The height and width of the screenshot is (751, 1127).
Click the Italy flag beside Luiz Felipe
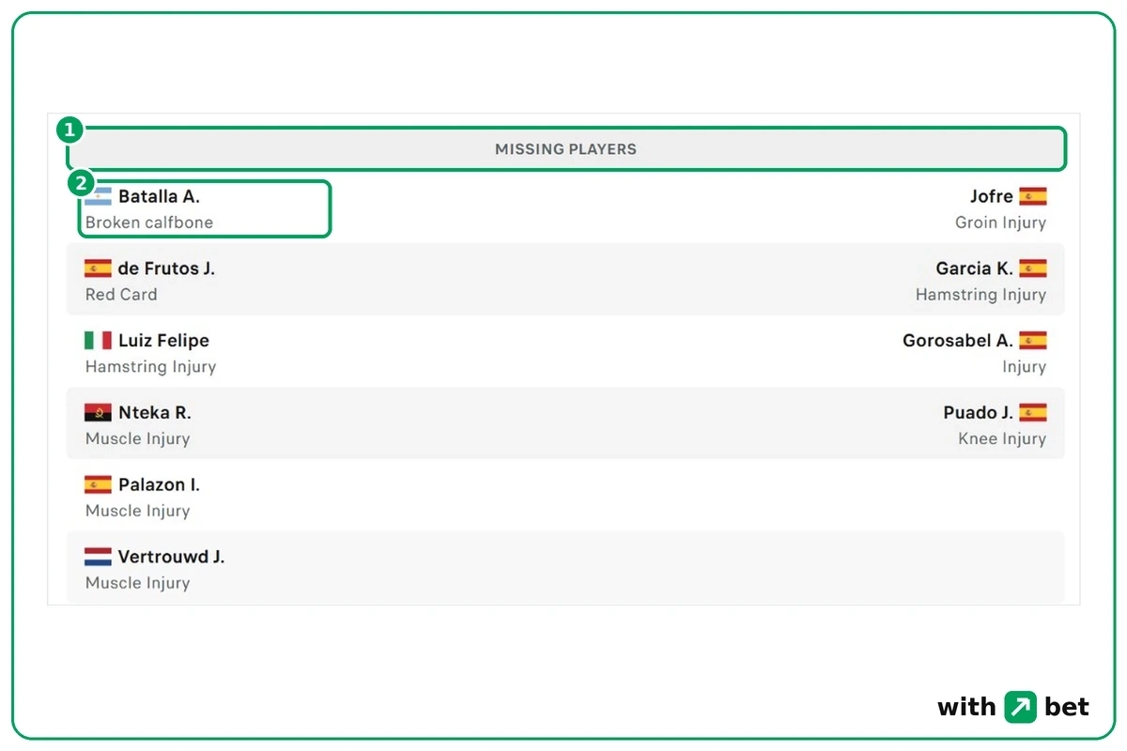pyautogui.click(x=98, y=341)
